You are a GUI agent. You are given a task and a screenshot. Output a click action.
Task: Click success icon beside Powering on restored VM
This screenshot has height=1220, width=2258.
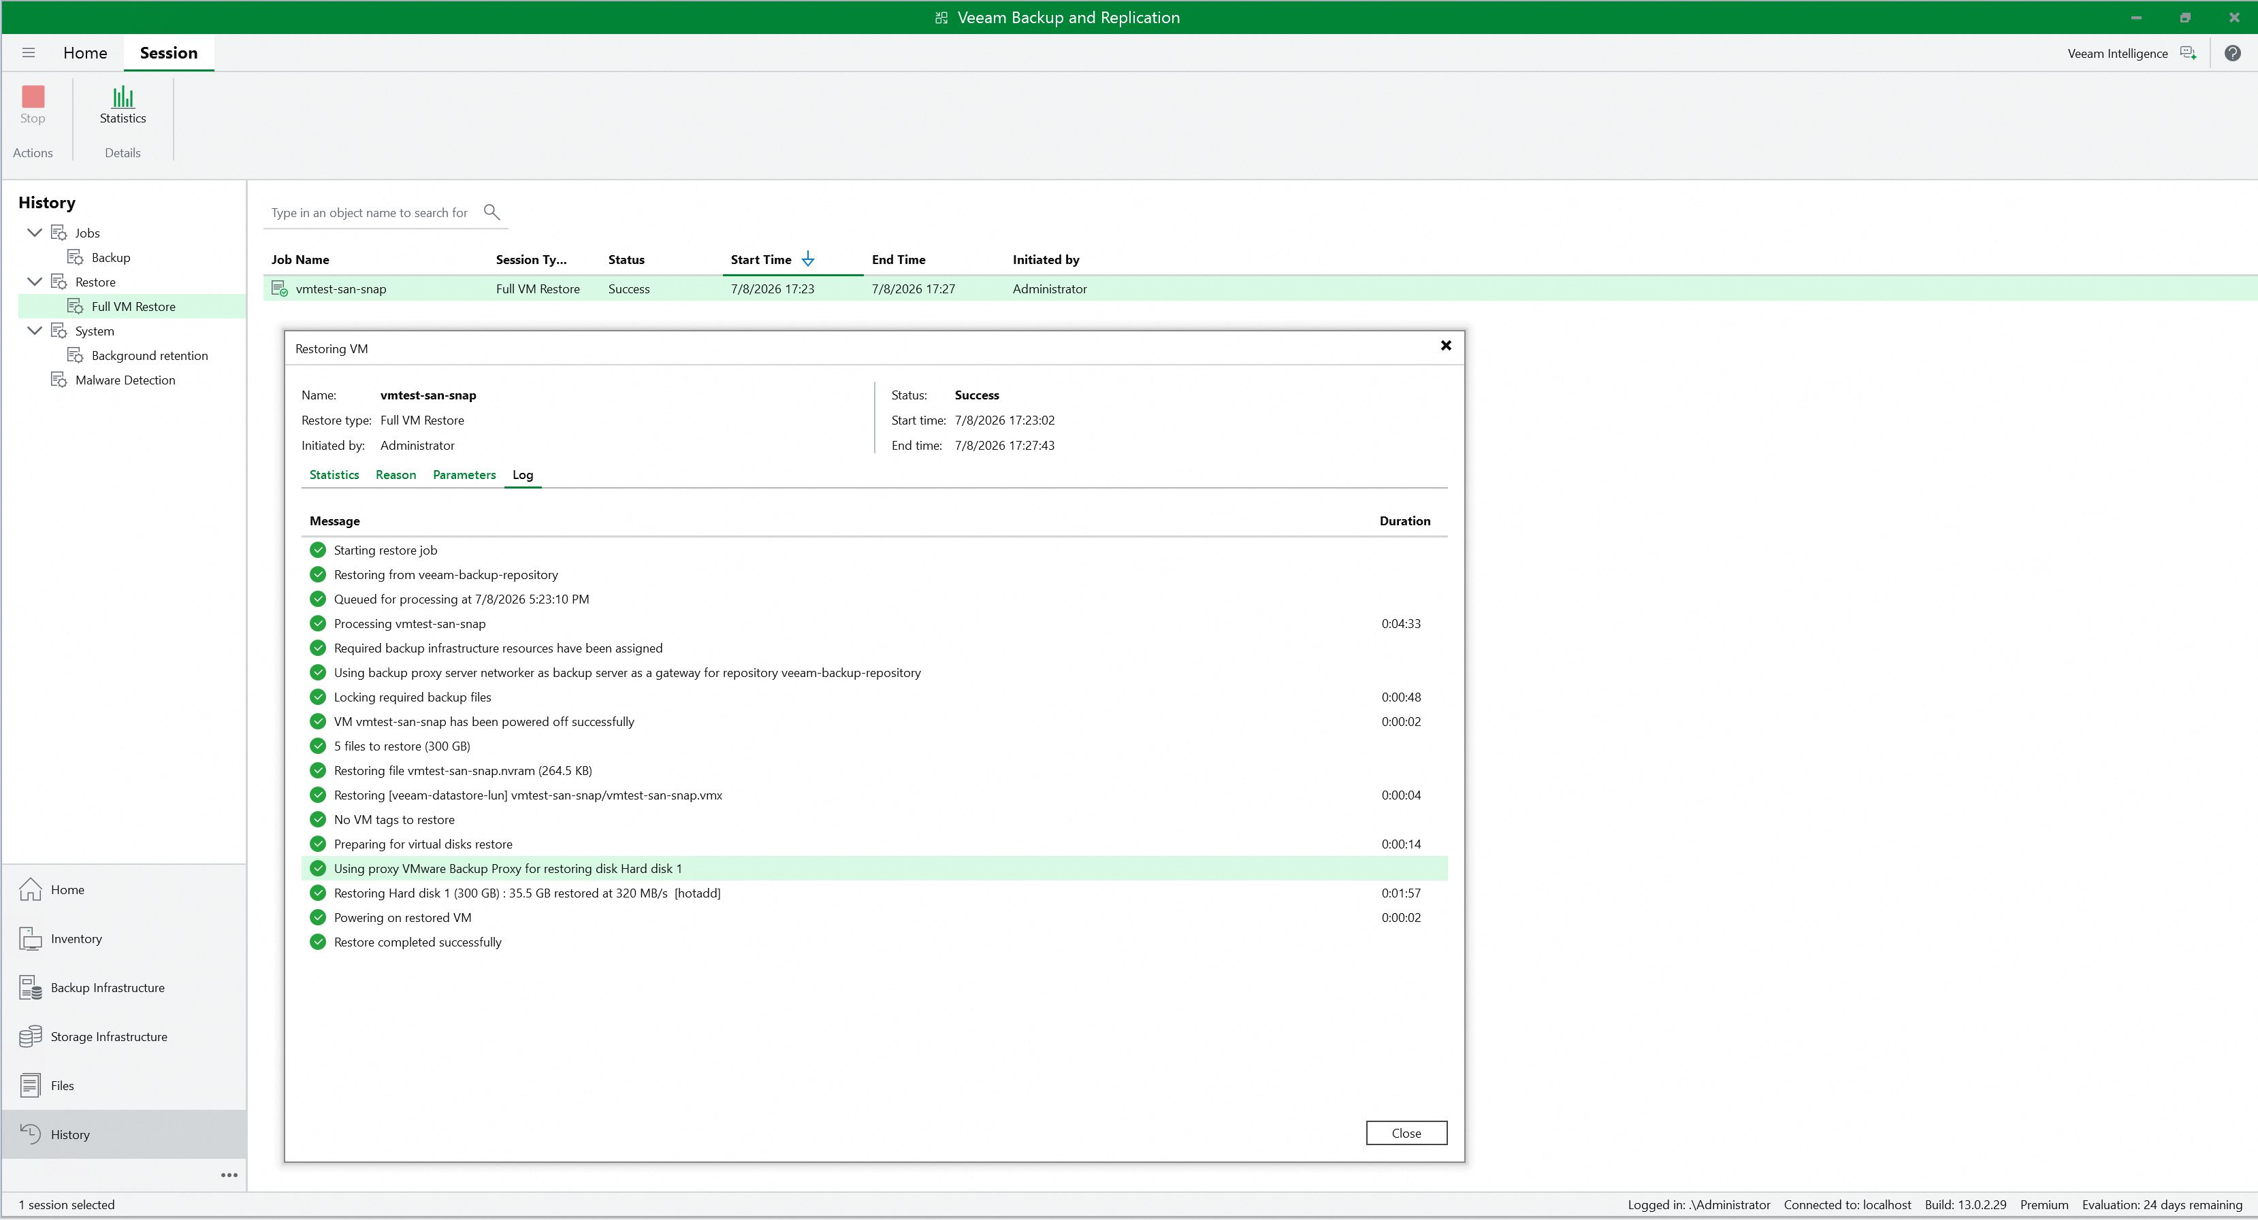pos(317,918)
